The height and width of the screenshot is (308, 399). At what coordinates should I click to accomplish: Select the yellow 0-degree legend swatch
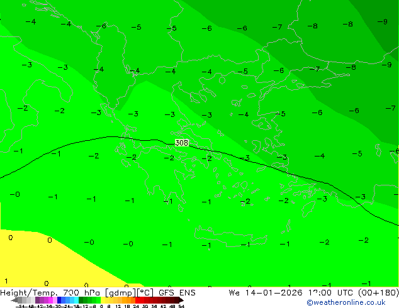click(103, 300)
